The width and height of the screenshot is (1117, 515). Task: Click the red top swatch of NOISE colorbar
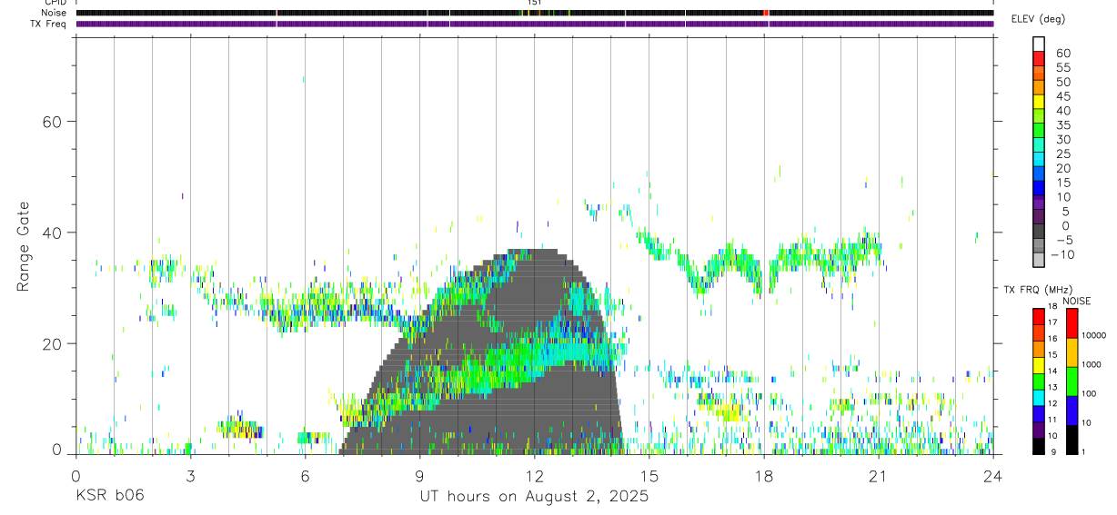(x=1072, y=323)
